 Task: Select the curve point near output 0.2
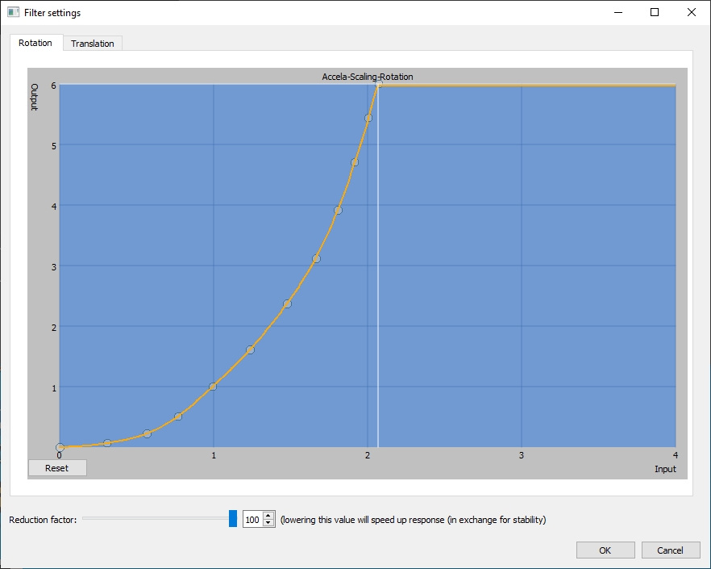click(x=147, y=433)
